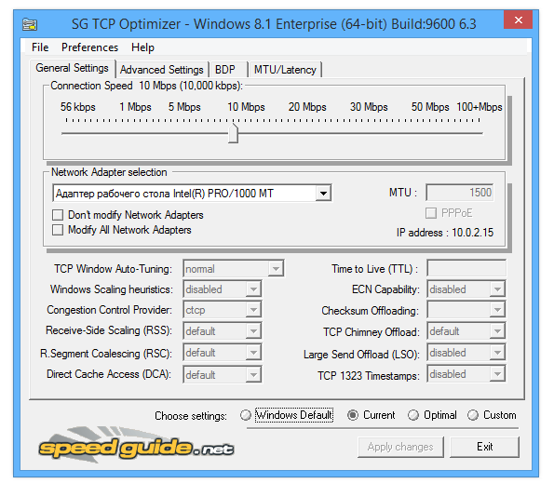Switch to the MTU/Latency tab
Screen dimensions: 554x497
coord(285,70)
